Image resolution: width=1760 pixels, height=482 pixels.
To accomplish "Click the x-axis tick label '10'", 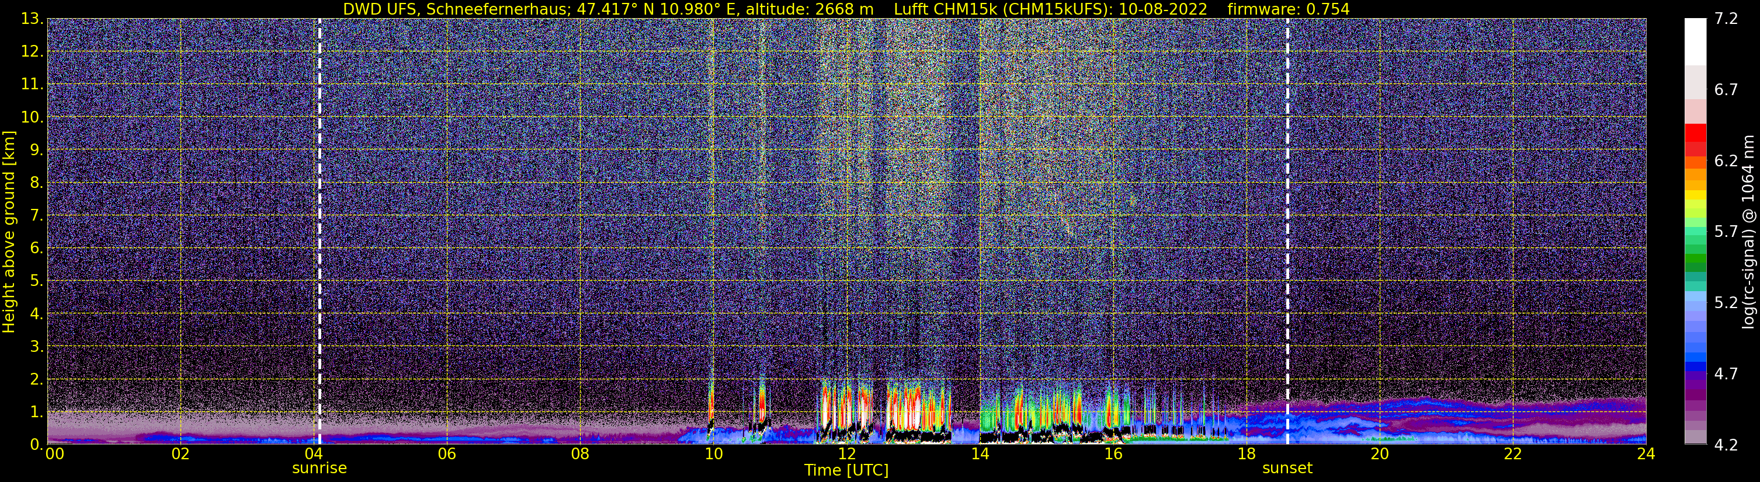I will 713,454.
